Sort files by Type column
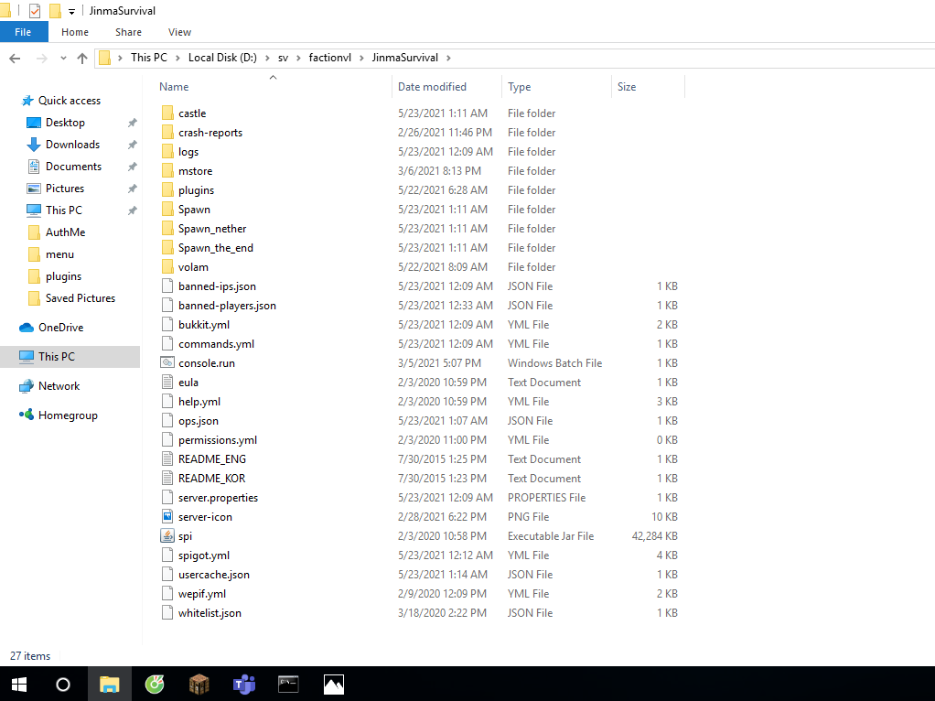Image resolution: width=935 pixels, height=701 pixels. pos(519,87)
